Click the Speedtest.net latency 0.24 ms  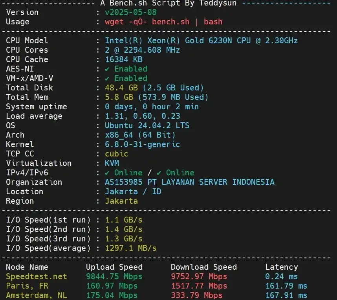point(282,276)
